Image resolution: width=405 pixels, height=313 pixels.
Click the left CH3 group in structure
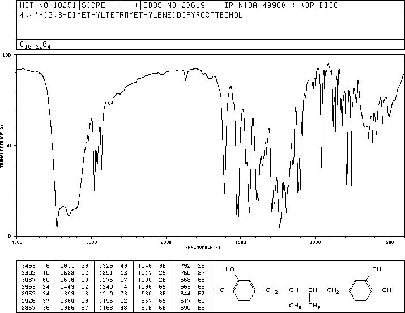point(295,306)
